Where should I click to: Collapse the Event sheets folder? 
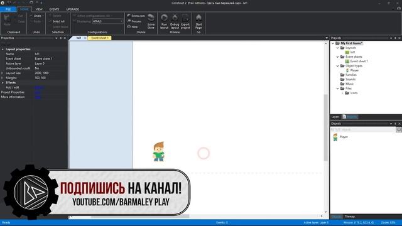pos(338,57)
